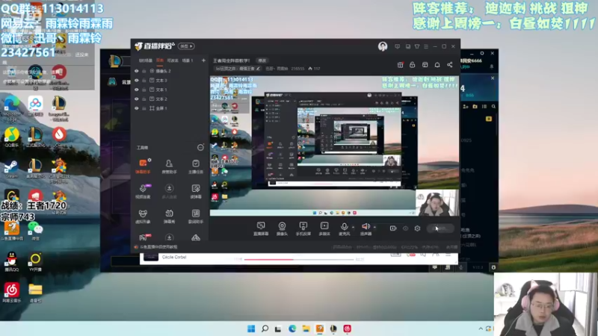This screenshot has width=598, height=336.
Task: Click the padlock icon in header toolbar
Action: click(x=413, y=65)
